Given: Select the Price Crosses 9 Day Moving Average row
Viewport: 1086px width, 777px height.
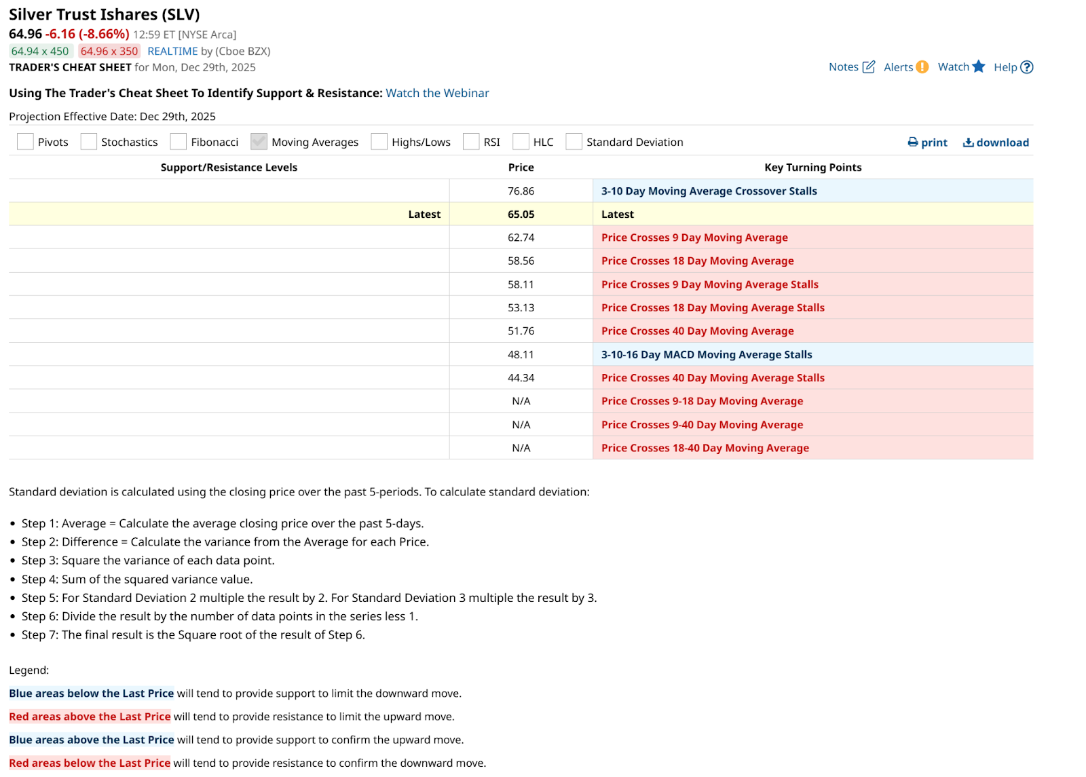Looking at the screenshot, I should coord(521,238).
